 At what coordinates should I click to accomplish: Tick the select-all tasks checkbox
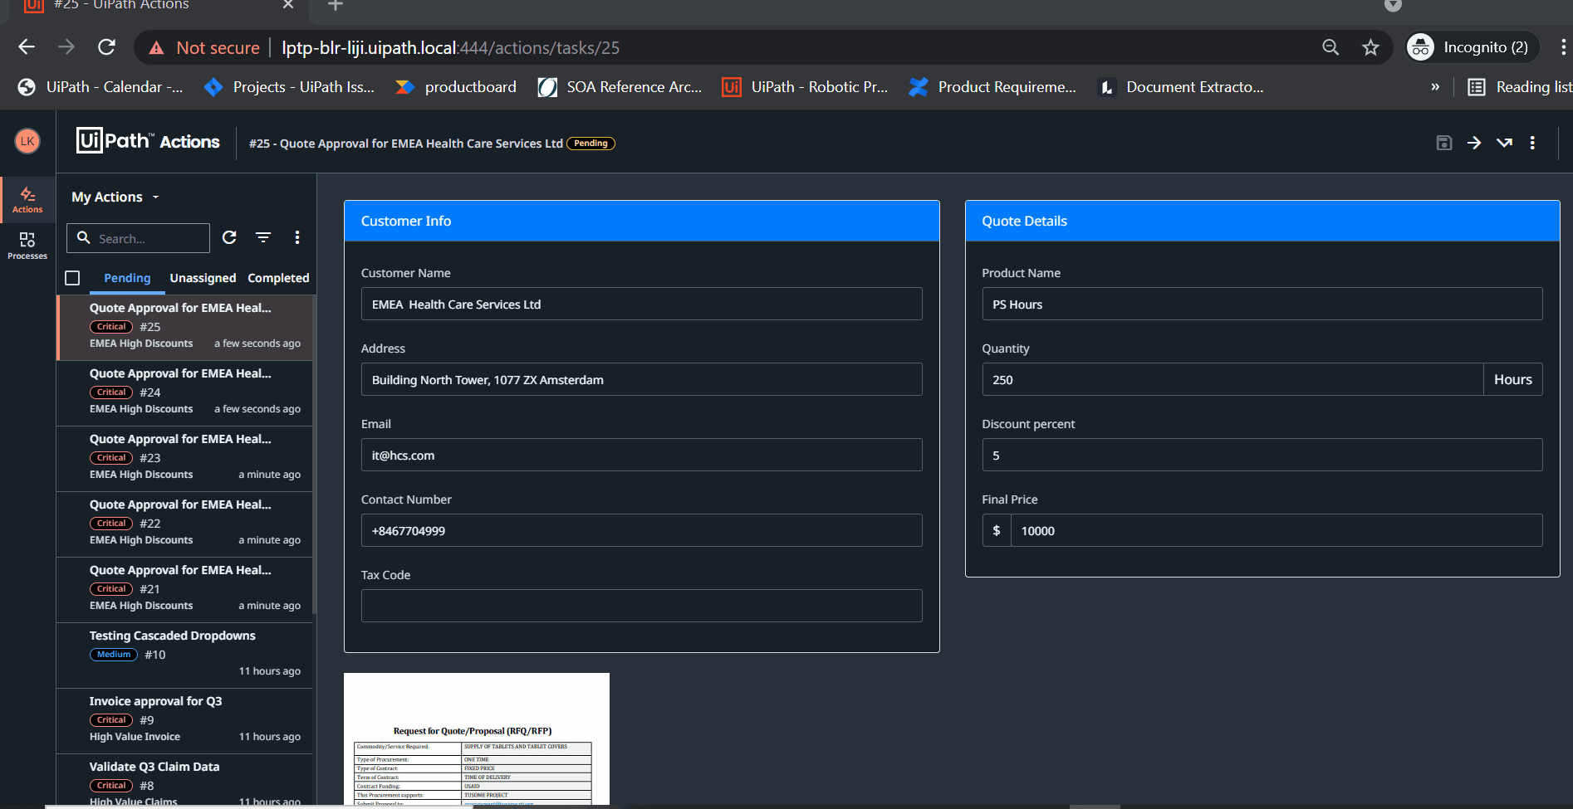(x=72, y=278)
